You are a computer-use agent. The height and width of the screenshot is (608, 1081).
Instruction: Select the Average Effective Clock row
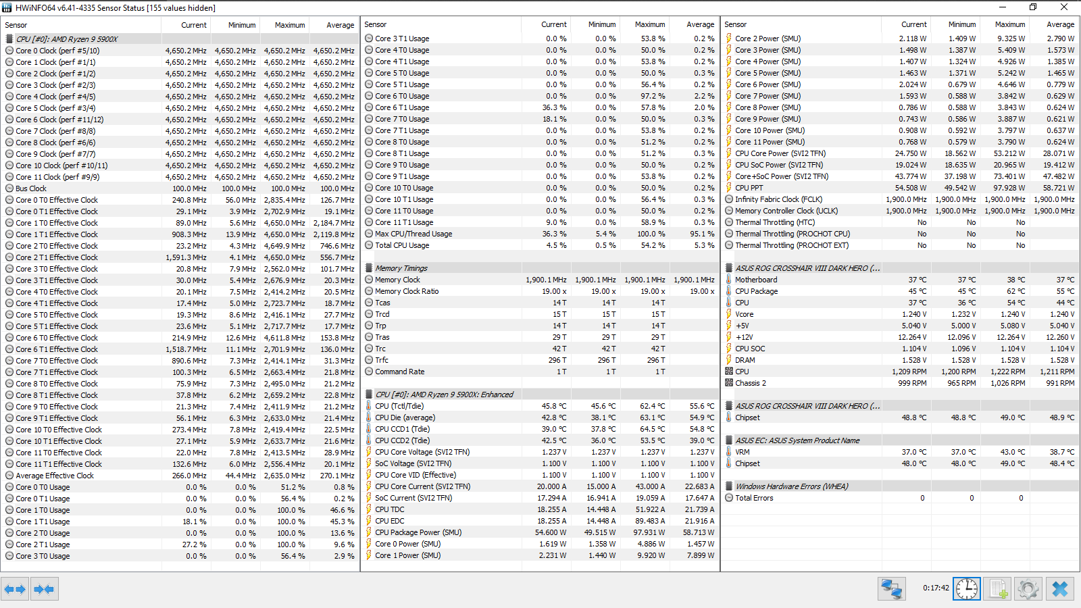coord(180,476)
